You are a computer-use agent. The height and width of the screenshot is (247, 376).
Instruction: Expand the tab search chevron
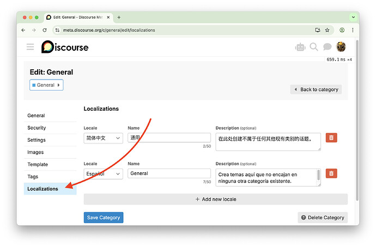(x=353, y=17)
